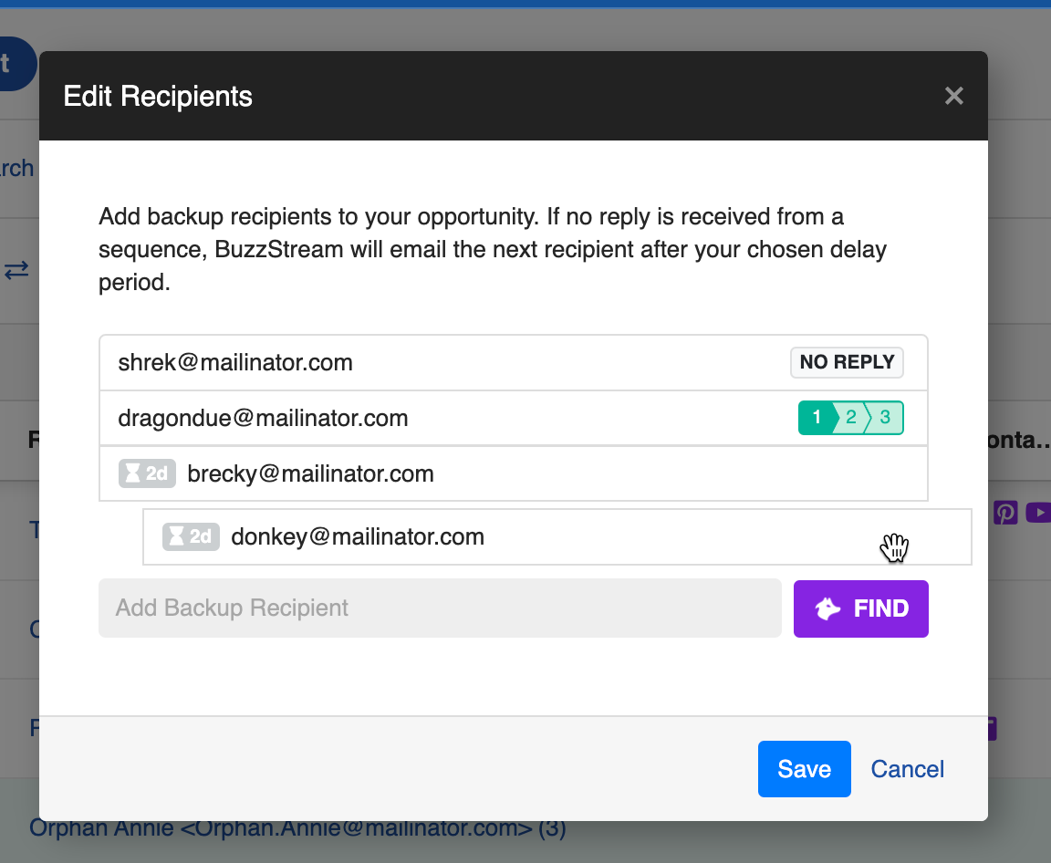Save the recipient changes

point(804,769)
